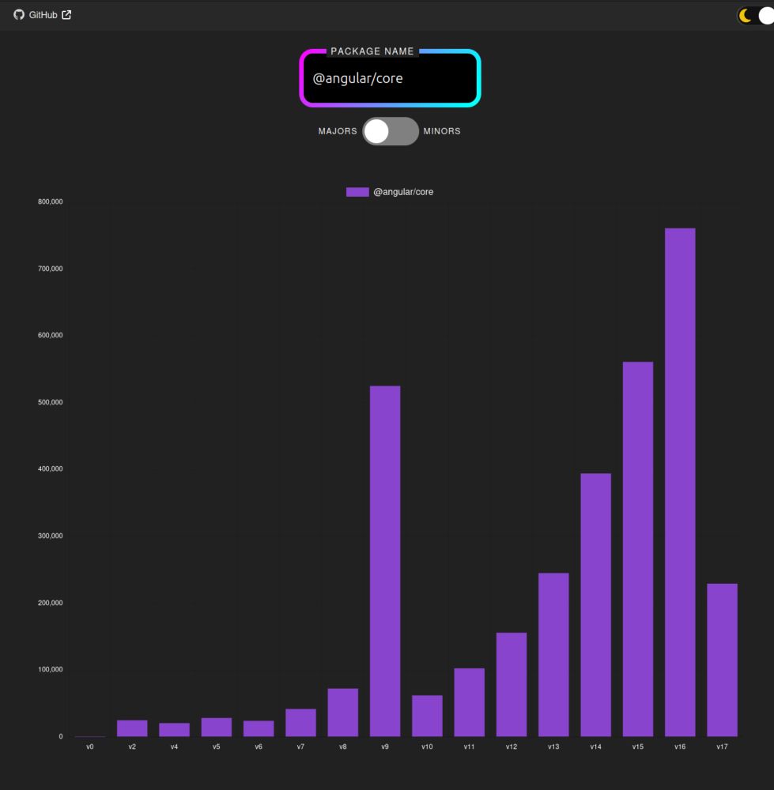
Task: Click the v17 x-axis label
Action: 722,747
